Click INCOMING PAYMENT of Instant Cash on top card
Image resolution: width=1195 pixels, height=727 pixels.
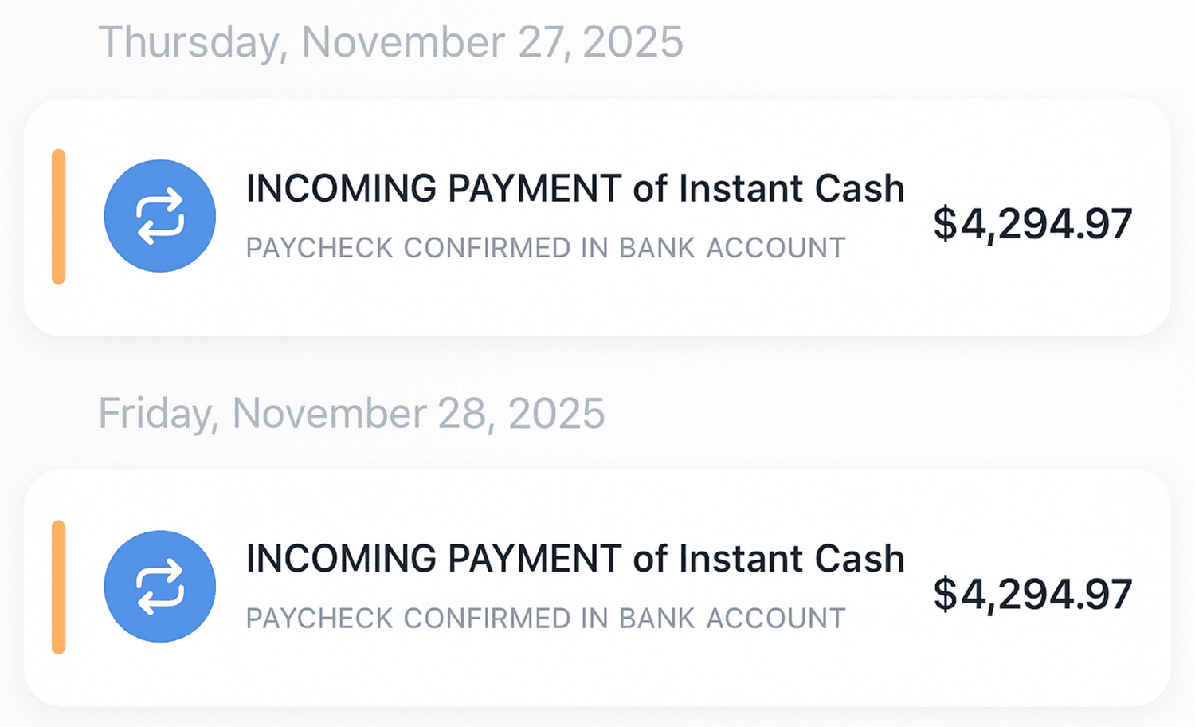pos(574,188)
